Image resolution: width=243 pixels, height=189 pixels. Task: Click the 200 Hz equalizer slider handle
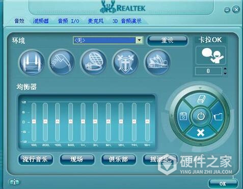pyautogui.click(x=45, y=122)
